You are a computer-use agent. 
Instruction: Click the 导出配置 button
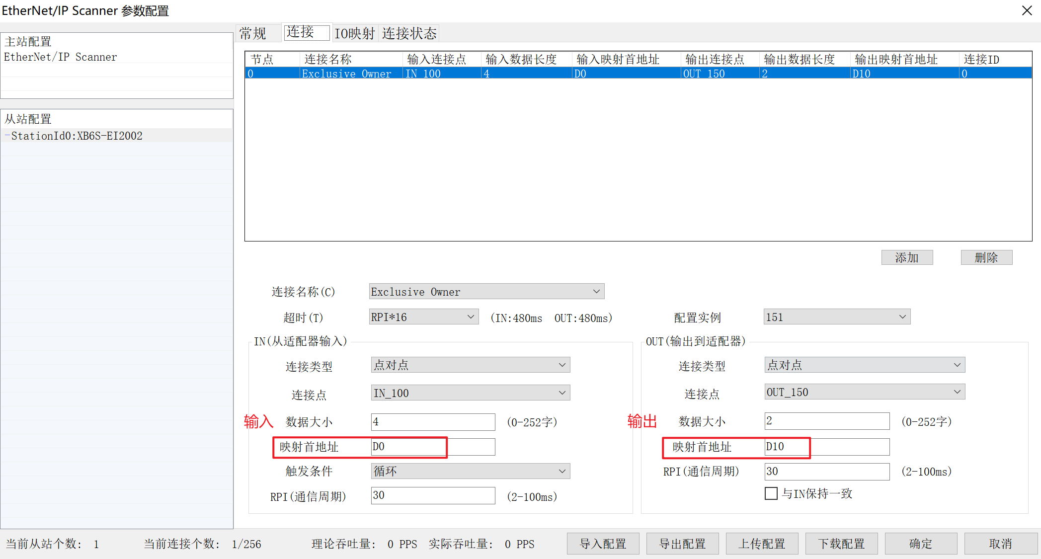682,544
